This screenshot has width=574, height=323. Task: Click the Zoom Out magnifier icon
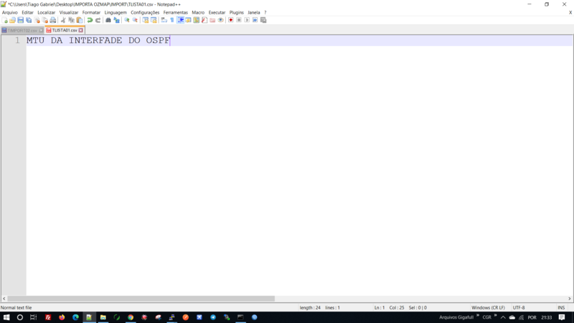tap(135, 20)
